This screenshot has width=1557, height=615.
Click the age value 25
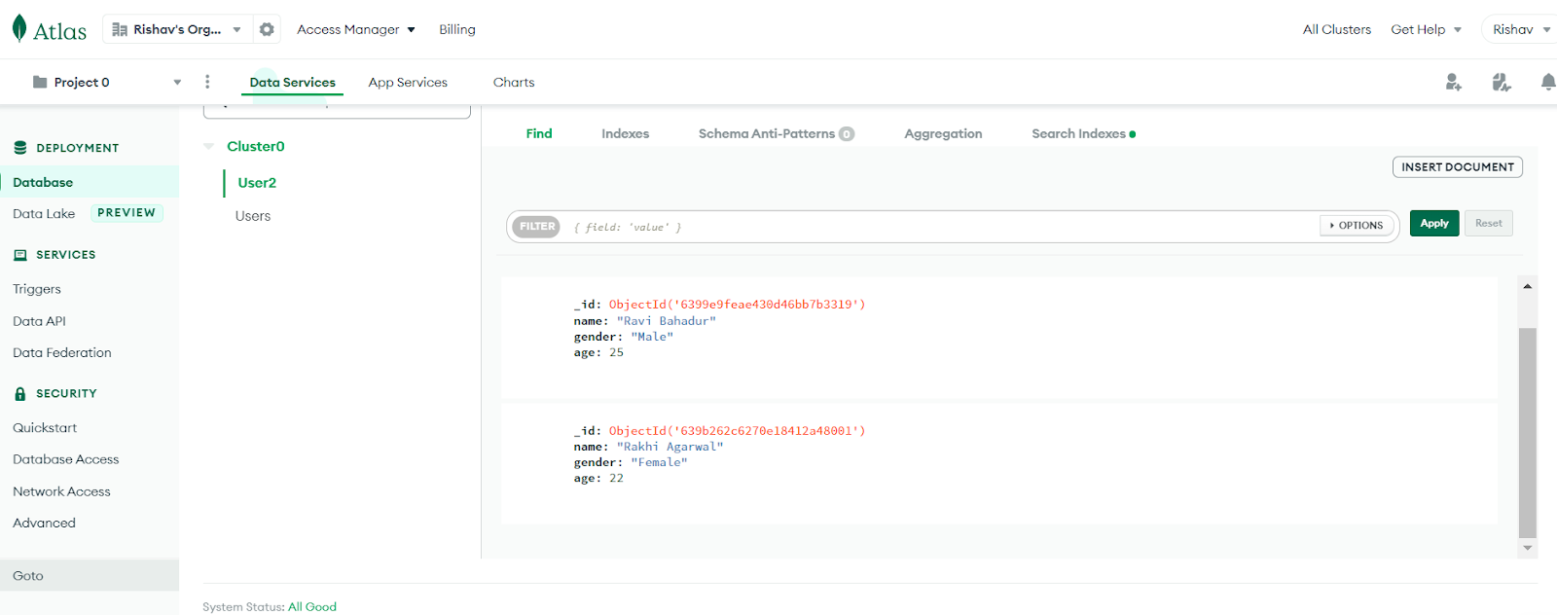(617, 352)
